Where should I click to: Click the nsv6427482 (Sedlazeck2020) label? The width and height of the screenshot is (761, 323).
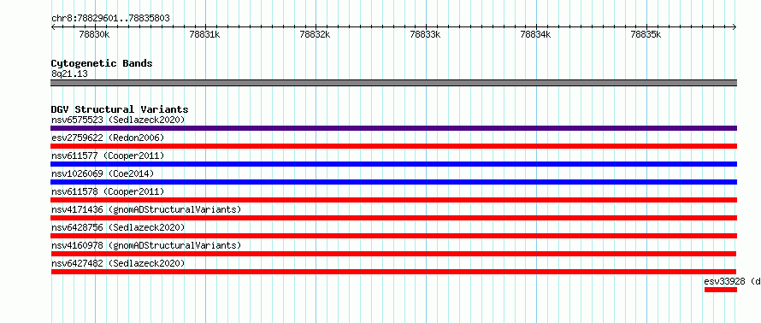pos(118,263)
